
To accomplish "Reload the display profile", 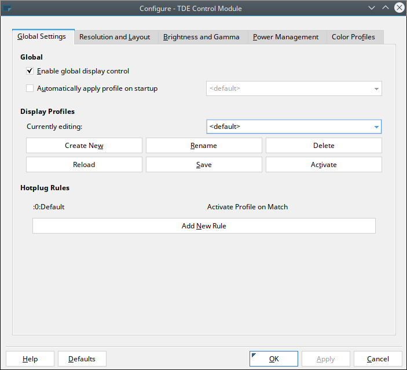I will (x=84, y=165).
